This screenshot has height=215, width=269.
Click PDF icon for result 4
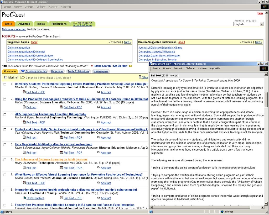coord(61,137)
